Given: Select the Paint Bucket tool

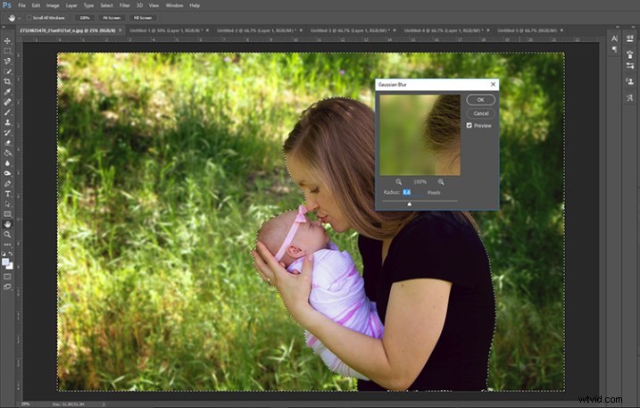Looking at the screenshot, I should point(7,154).
